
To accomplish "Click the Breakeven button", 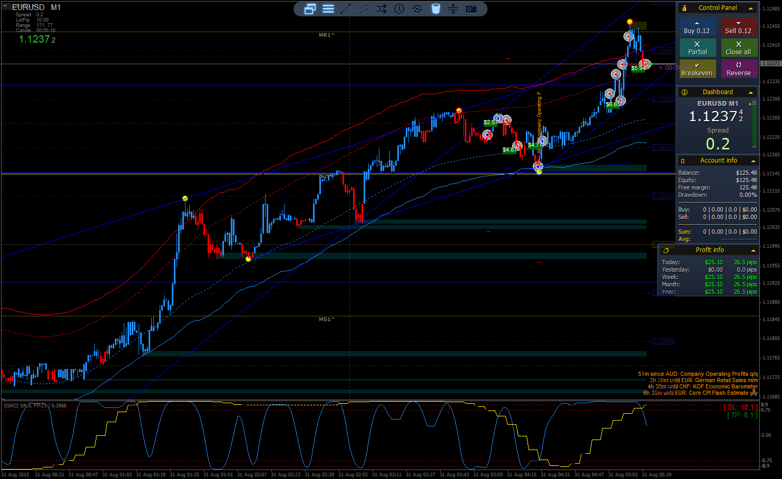I will coord(697,69).
